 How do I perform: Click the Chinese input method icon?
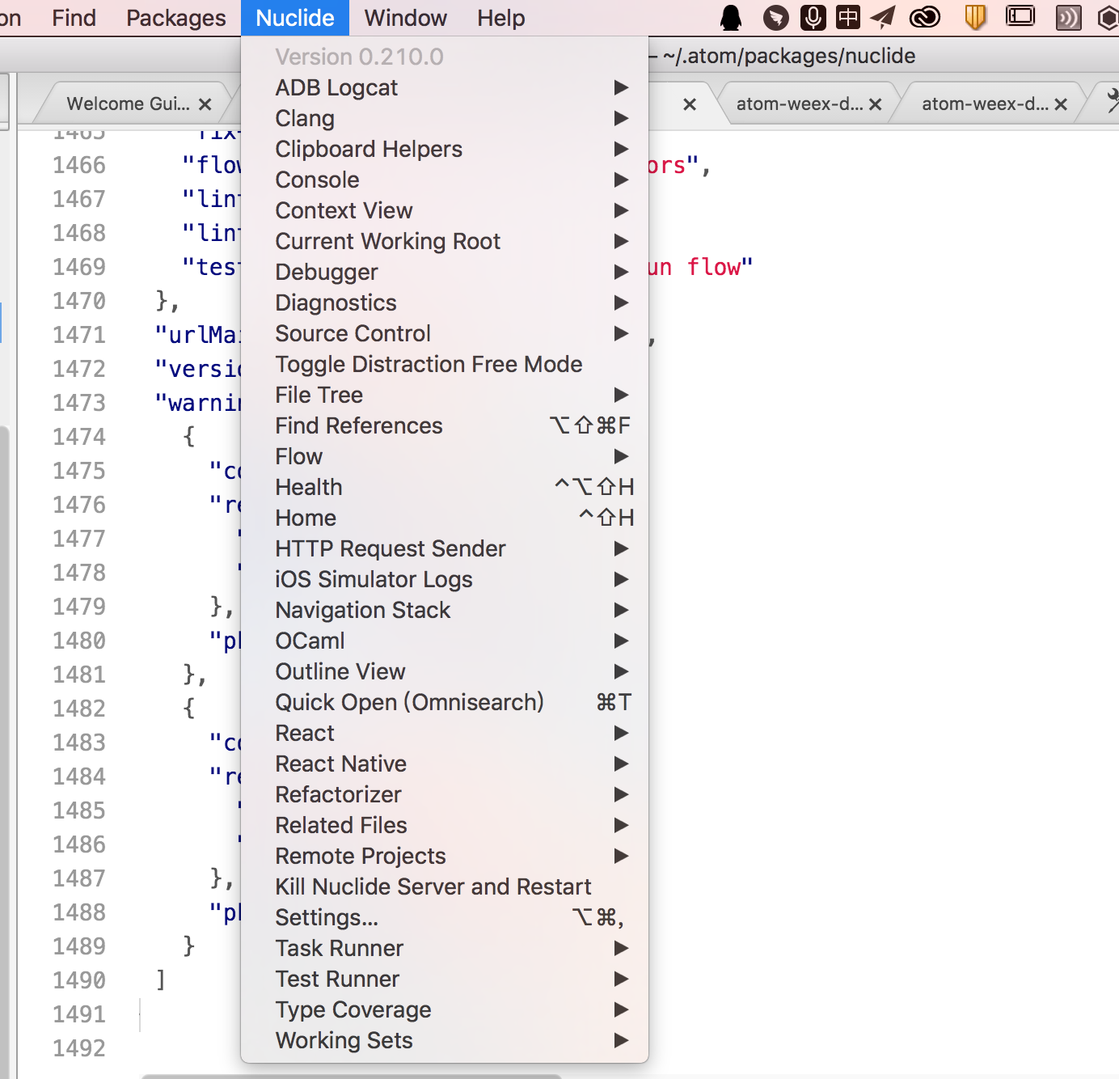tap(848, 17)
